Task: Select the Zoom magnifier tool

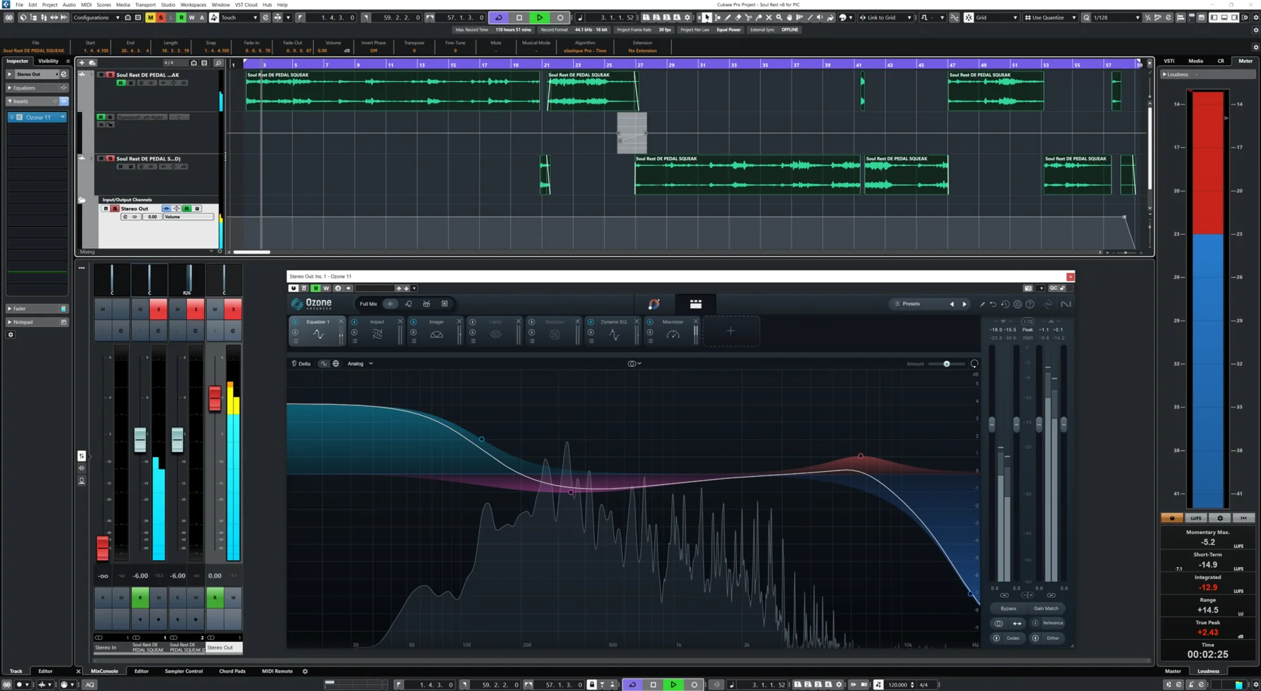Action: click(x=779, y=18)
